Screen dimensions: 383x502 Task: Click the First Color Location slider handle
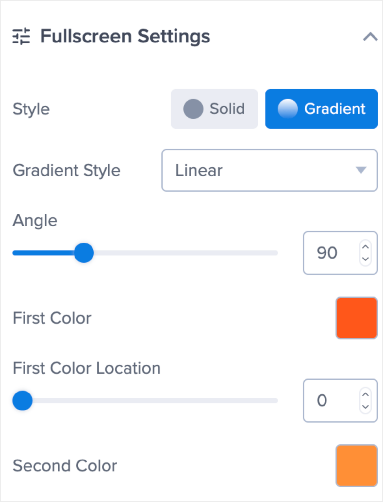(23, 401)
